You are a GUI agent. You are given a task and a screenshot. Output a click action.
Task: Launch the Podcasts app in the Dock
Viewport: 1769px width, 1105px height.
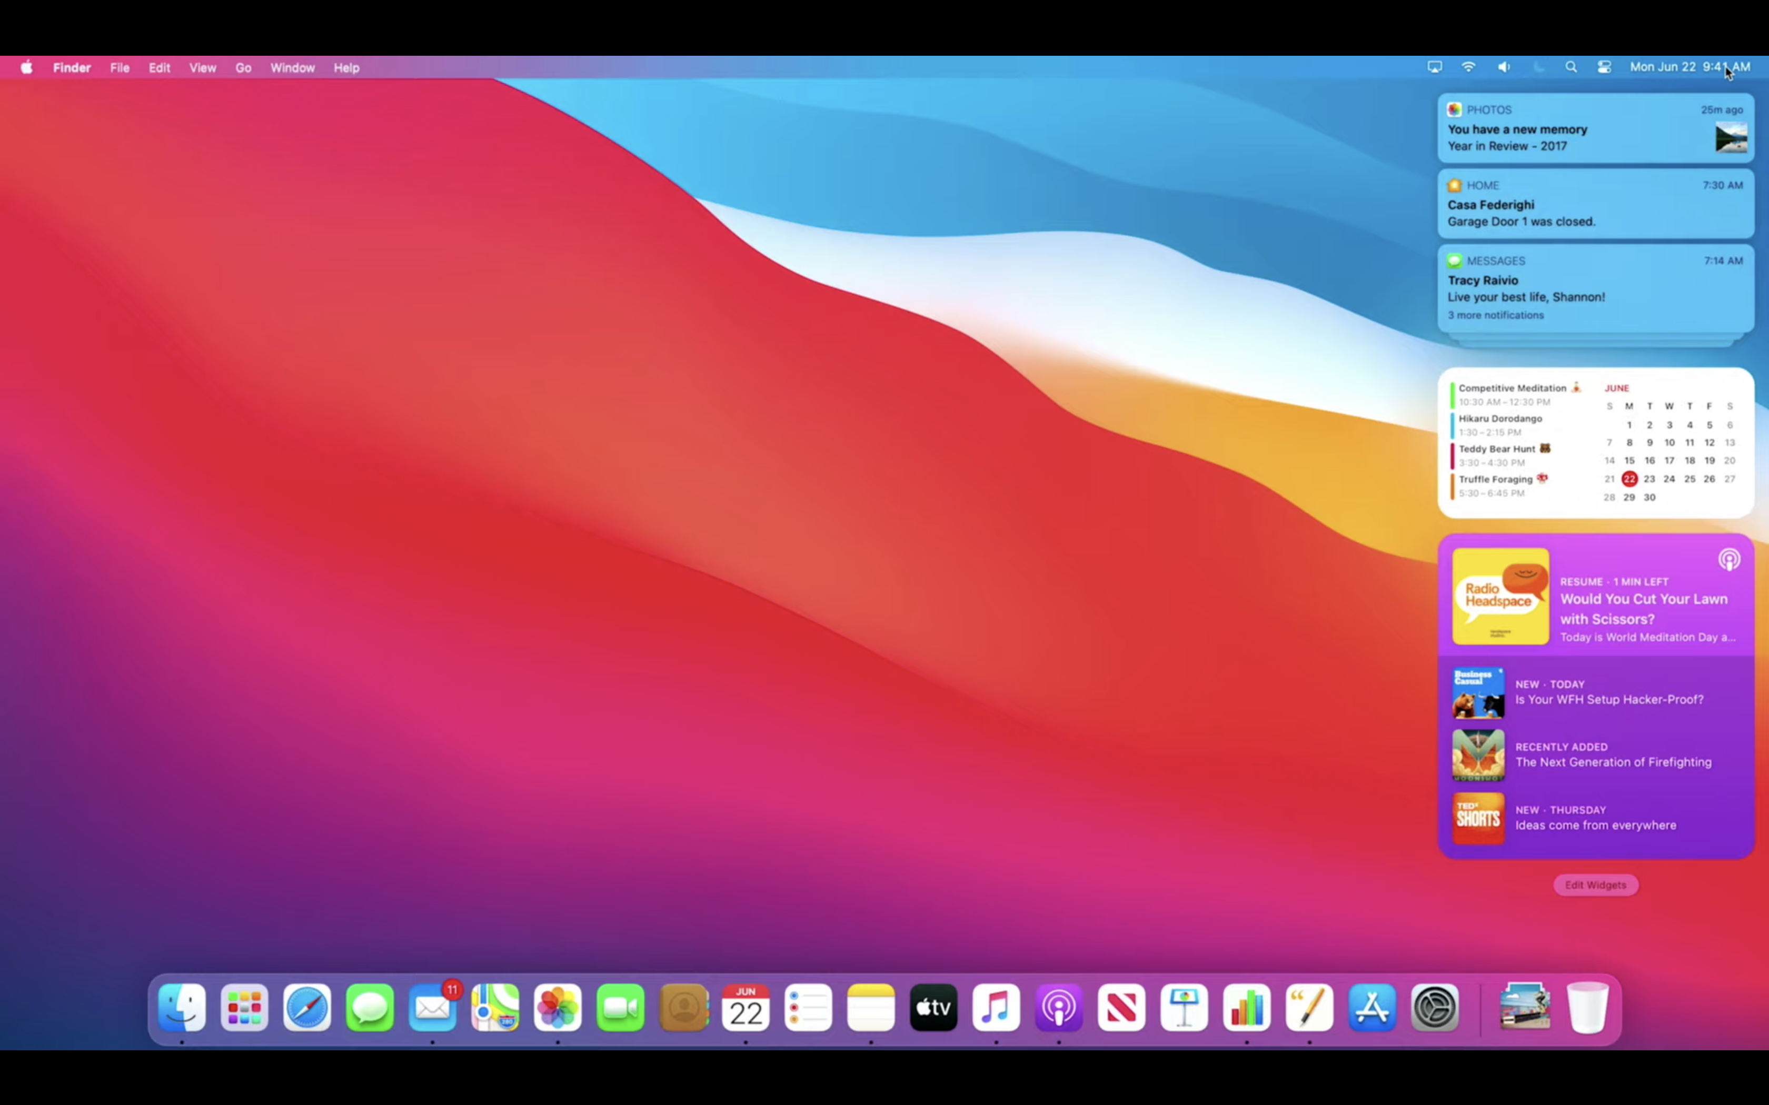(1058, 1008)
